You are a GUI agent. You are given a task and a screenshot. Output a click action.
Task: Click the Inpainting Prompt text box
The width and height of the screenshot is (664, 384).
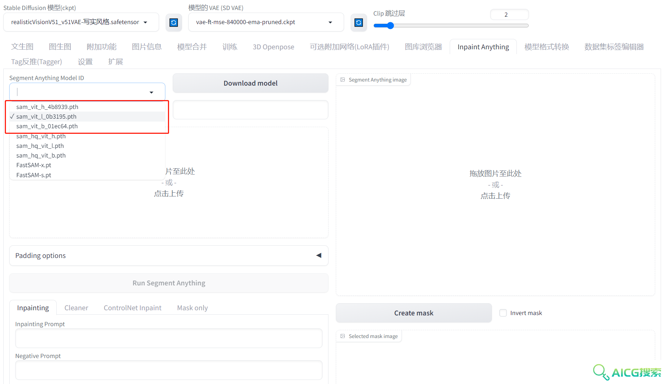(x=169, y=338)
